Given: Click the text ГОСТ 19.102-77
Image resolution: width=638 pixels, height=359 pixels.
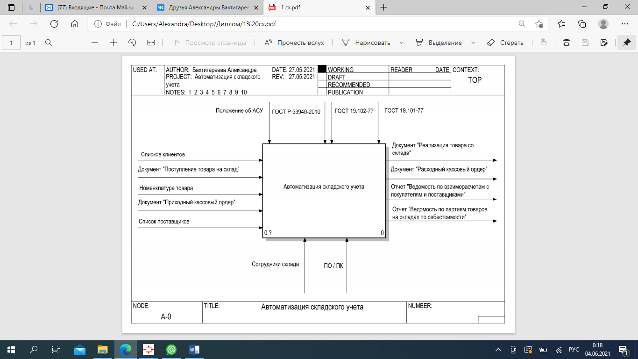Looking at the screenshot, I should click(x=354, y=111).
